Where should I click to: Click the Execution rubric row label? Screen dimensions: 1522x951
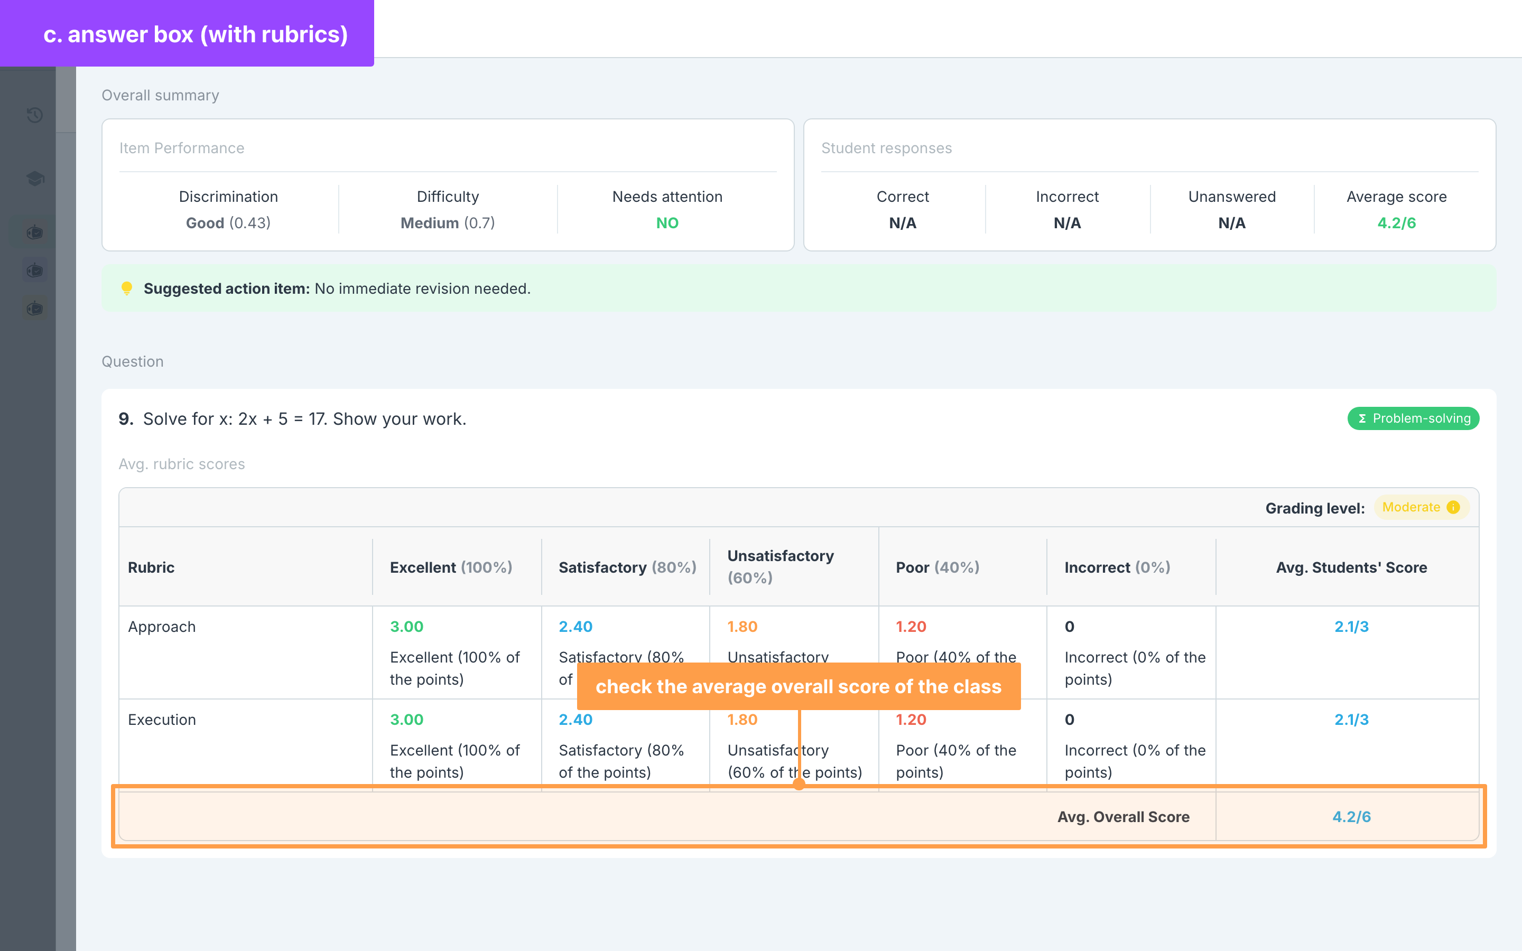pos(162,720)
